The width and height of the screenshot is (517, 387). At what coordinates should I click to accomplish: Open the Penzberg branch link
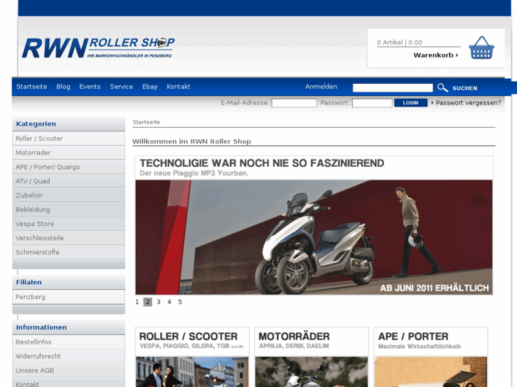click(68, 297)
